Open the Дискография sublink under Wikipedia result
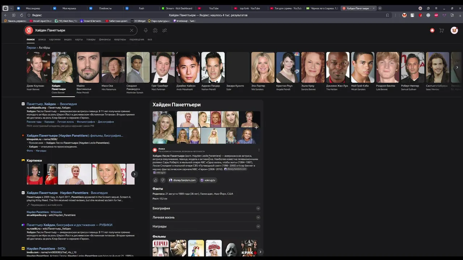This screenshot has width=463, height=260. pos(106,122)
